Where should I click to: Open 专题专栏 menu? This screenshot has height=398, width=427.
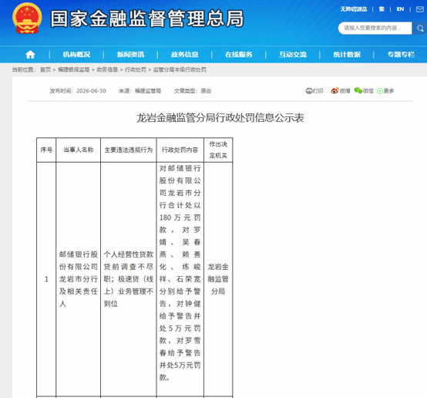[401, 55]
